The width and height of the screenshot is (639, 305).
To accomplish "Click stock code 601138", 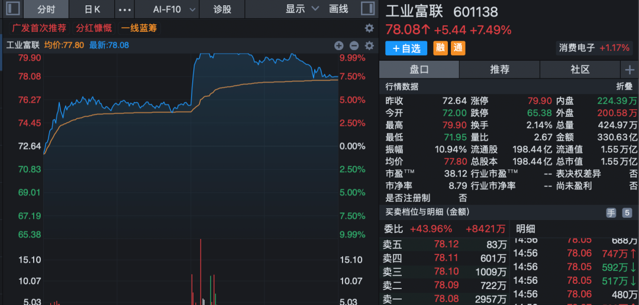I will [x=476, y=12].
